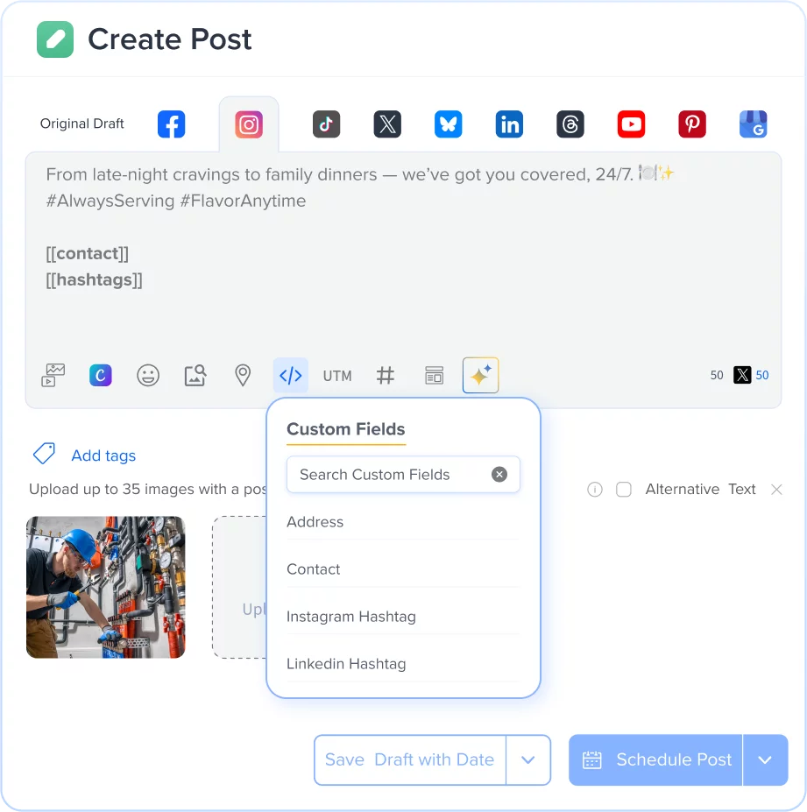Open the emoji picker
This screenshot has height=812, width=807.
[148, 375]
